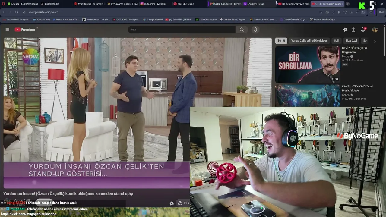The height and width of the screenshot is (217, 386).
Task: Reload the page with the refresh icon
Action: click(17, 12)
